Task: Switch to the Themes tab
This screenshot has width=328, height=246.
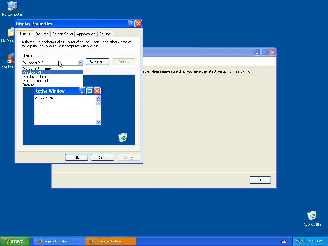Action: pyautogui.click(x=26, y=33)
